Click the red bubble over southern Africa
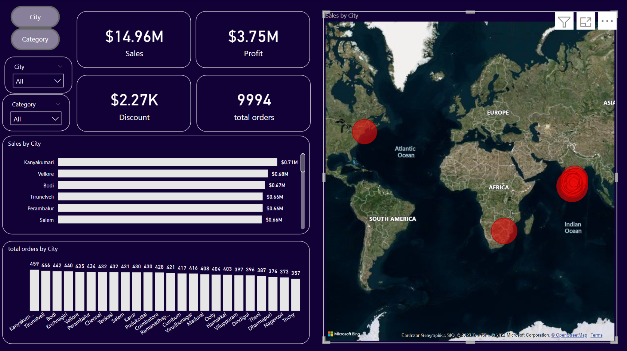The image size is (627, 351). [504, 231]
